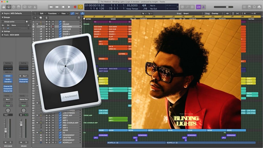Click the Stereo Out output button
263x148 pixels.
(23, 99)
